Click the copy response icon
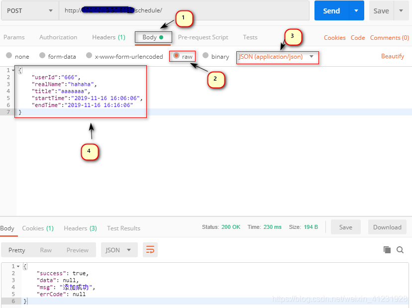 (x=387, y=250)
